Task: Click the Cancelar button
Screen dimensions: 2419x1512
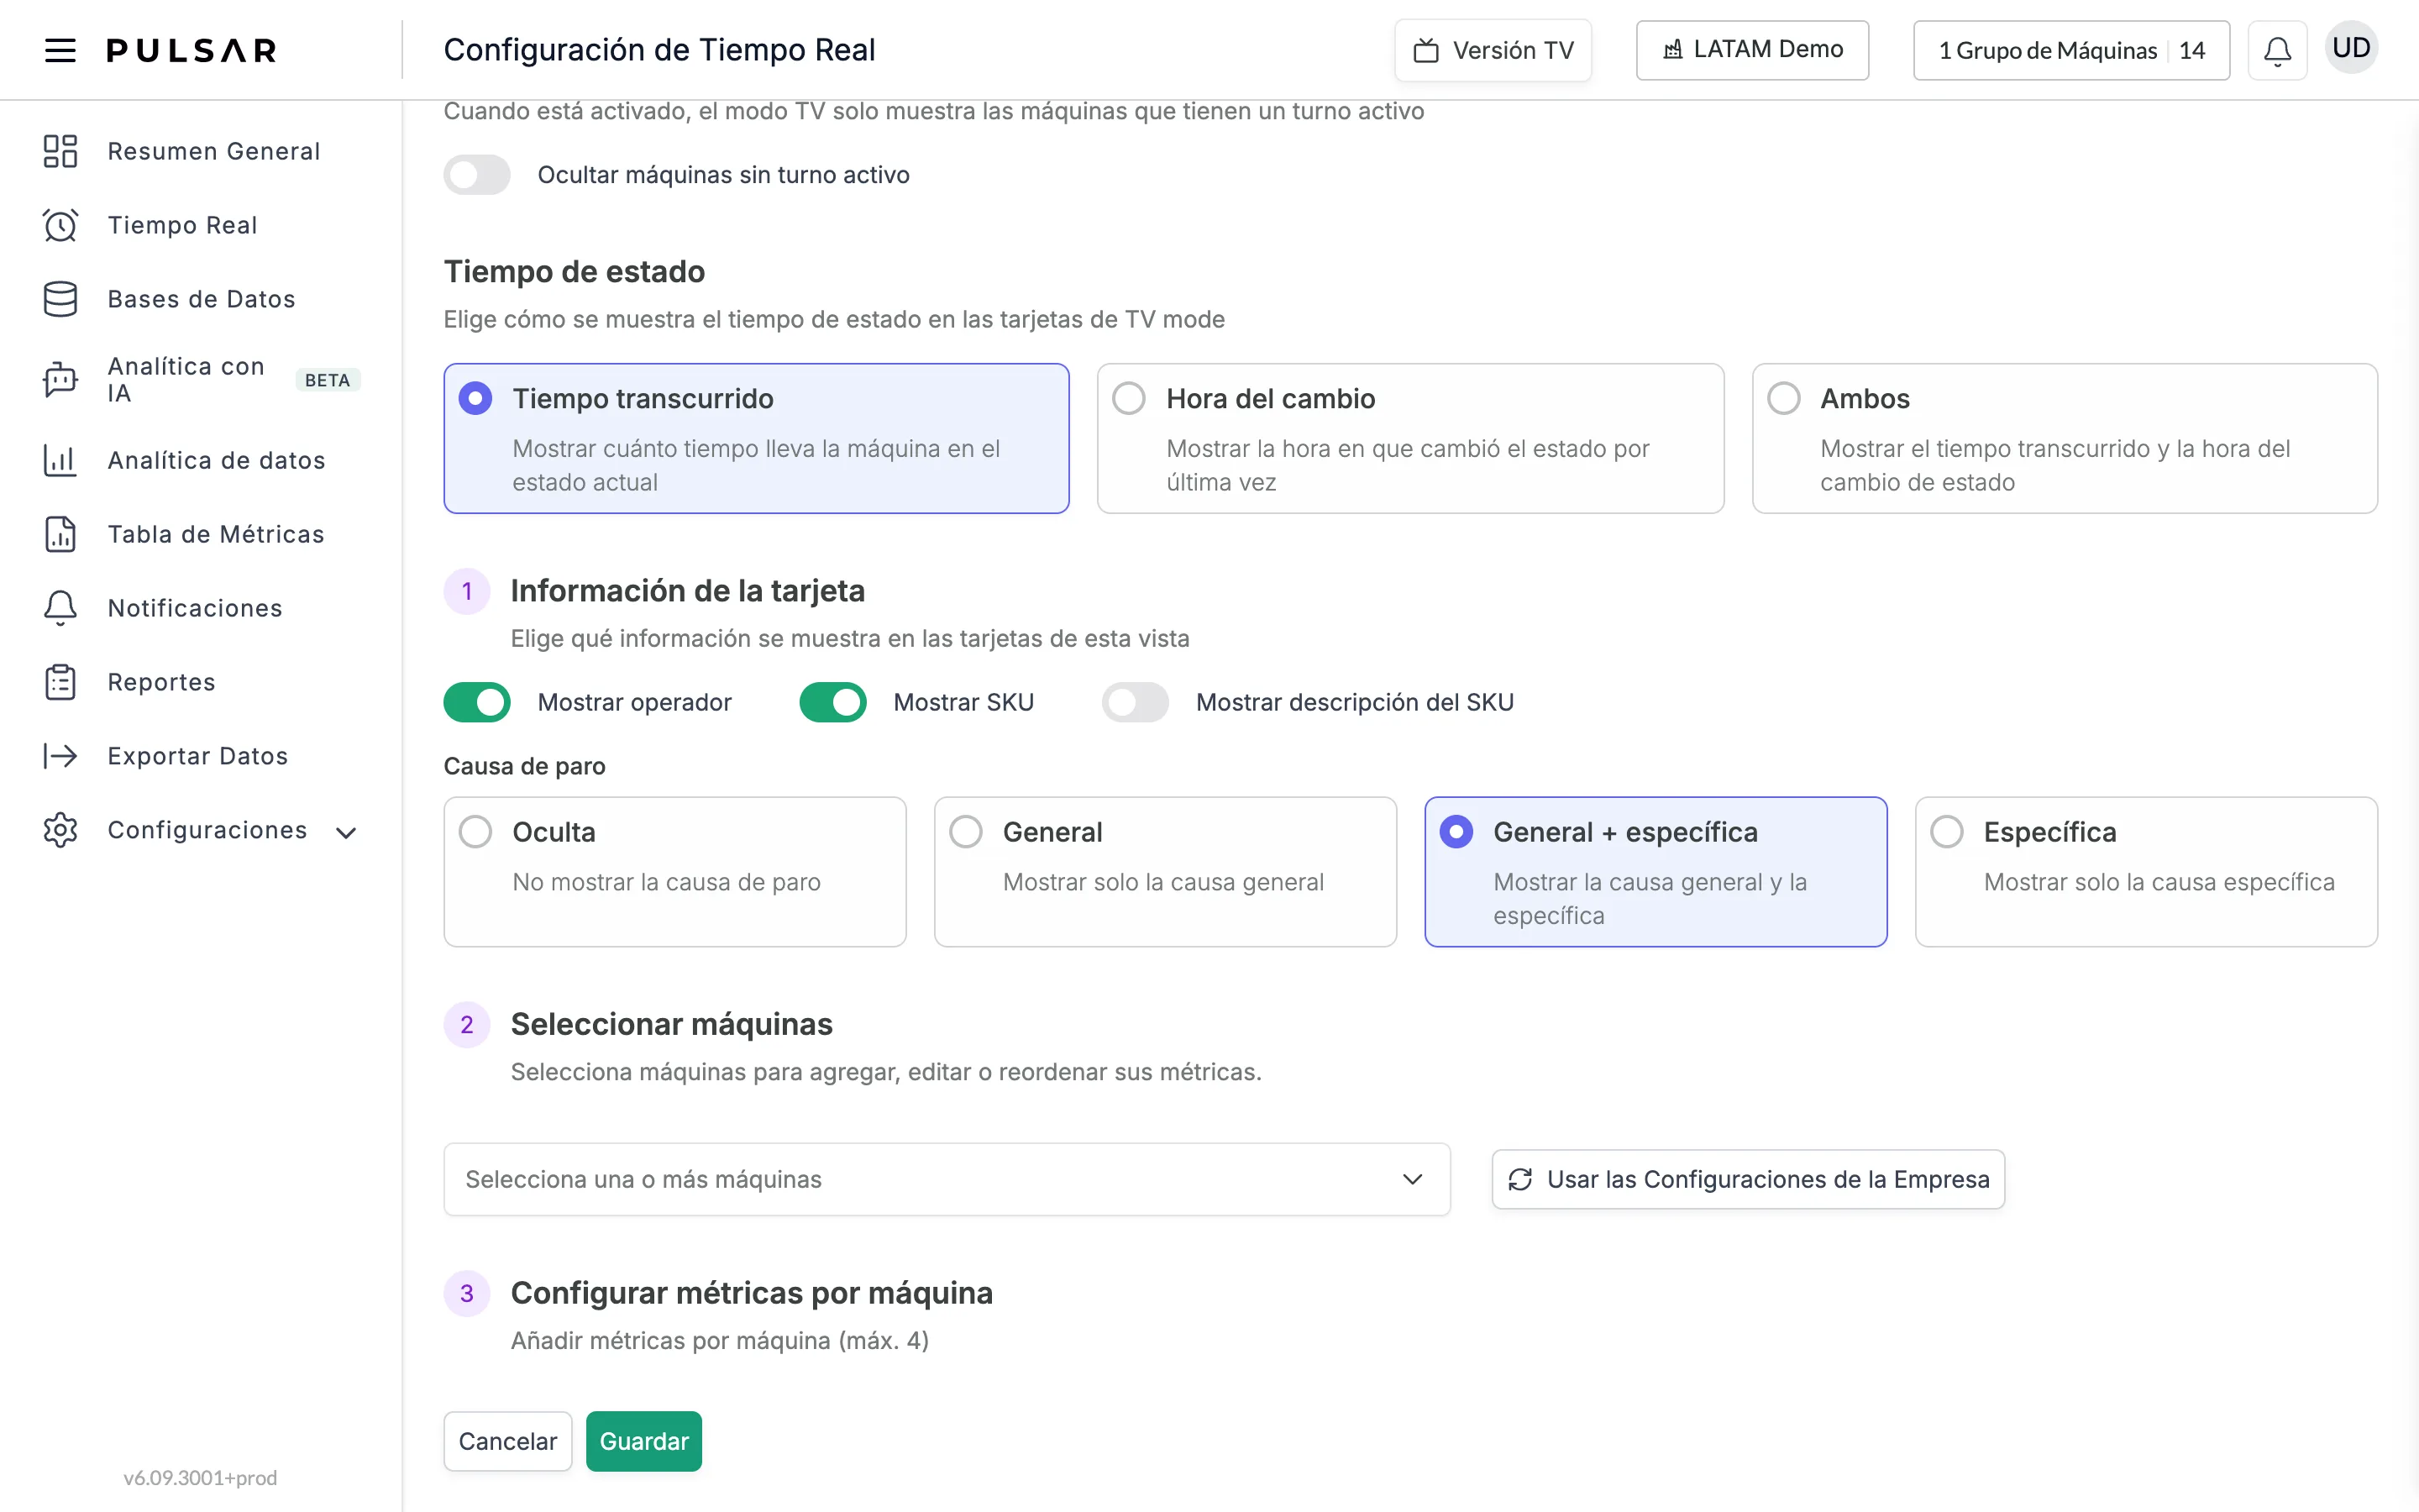Action: coord(508,1441)
